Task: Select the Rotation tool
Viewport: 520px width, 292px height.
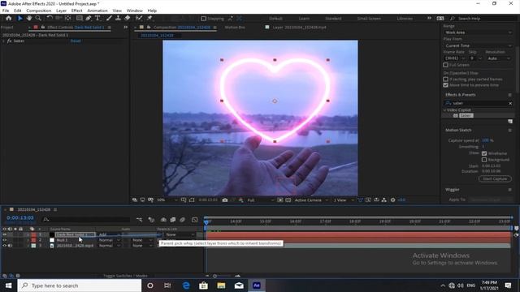Action: pos(50,18)
